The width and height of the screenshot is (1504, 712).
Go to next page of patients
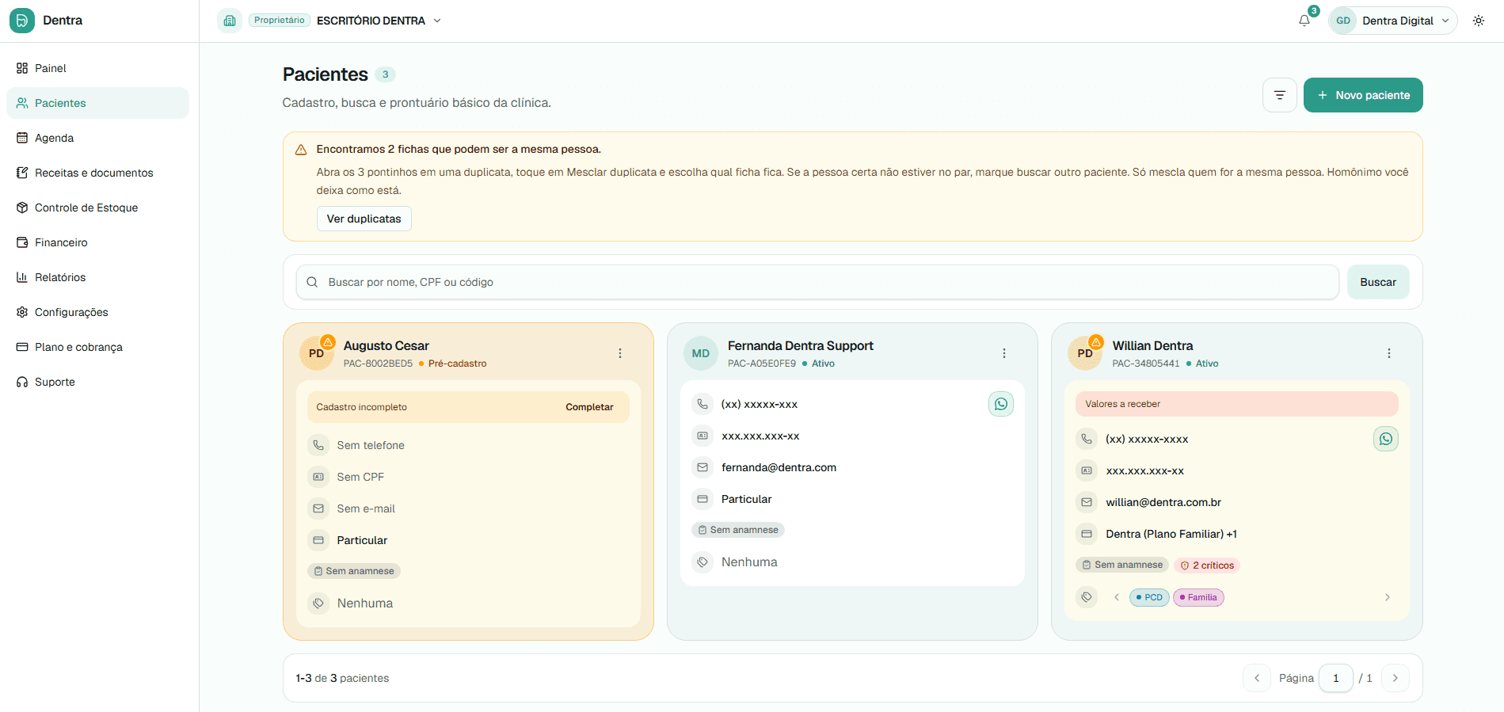(x=1395, y=678)
